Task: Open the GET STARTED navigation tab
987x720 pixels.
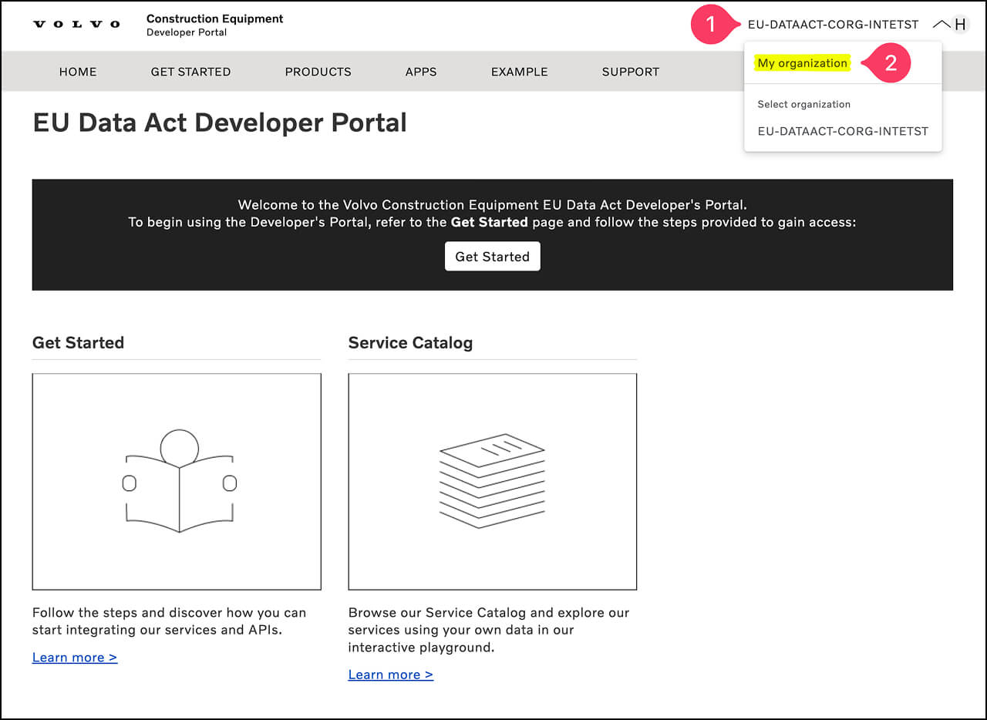Action: [190, 72]
